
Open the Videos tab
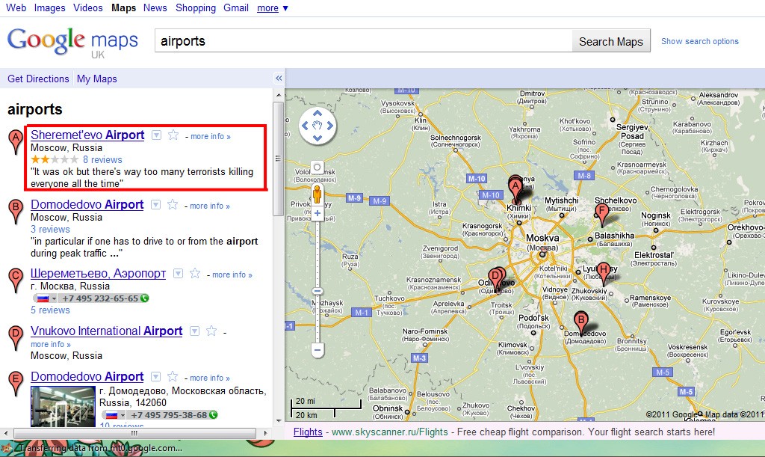(88, 7)
